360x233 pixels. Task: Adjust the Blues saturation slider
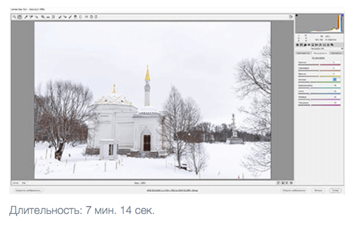click(319, 94)
